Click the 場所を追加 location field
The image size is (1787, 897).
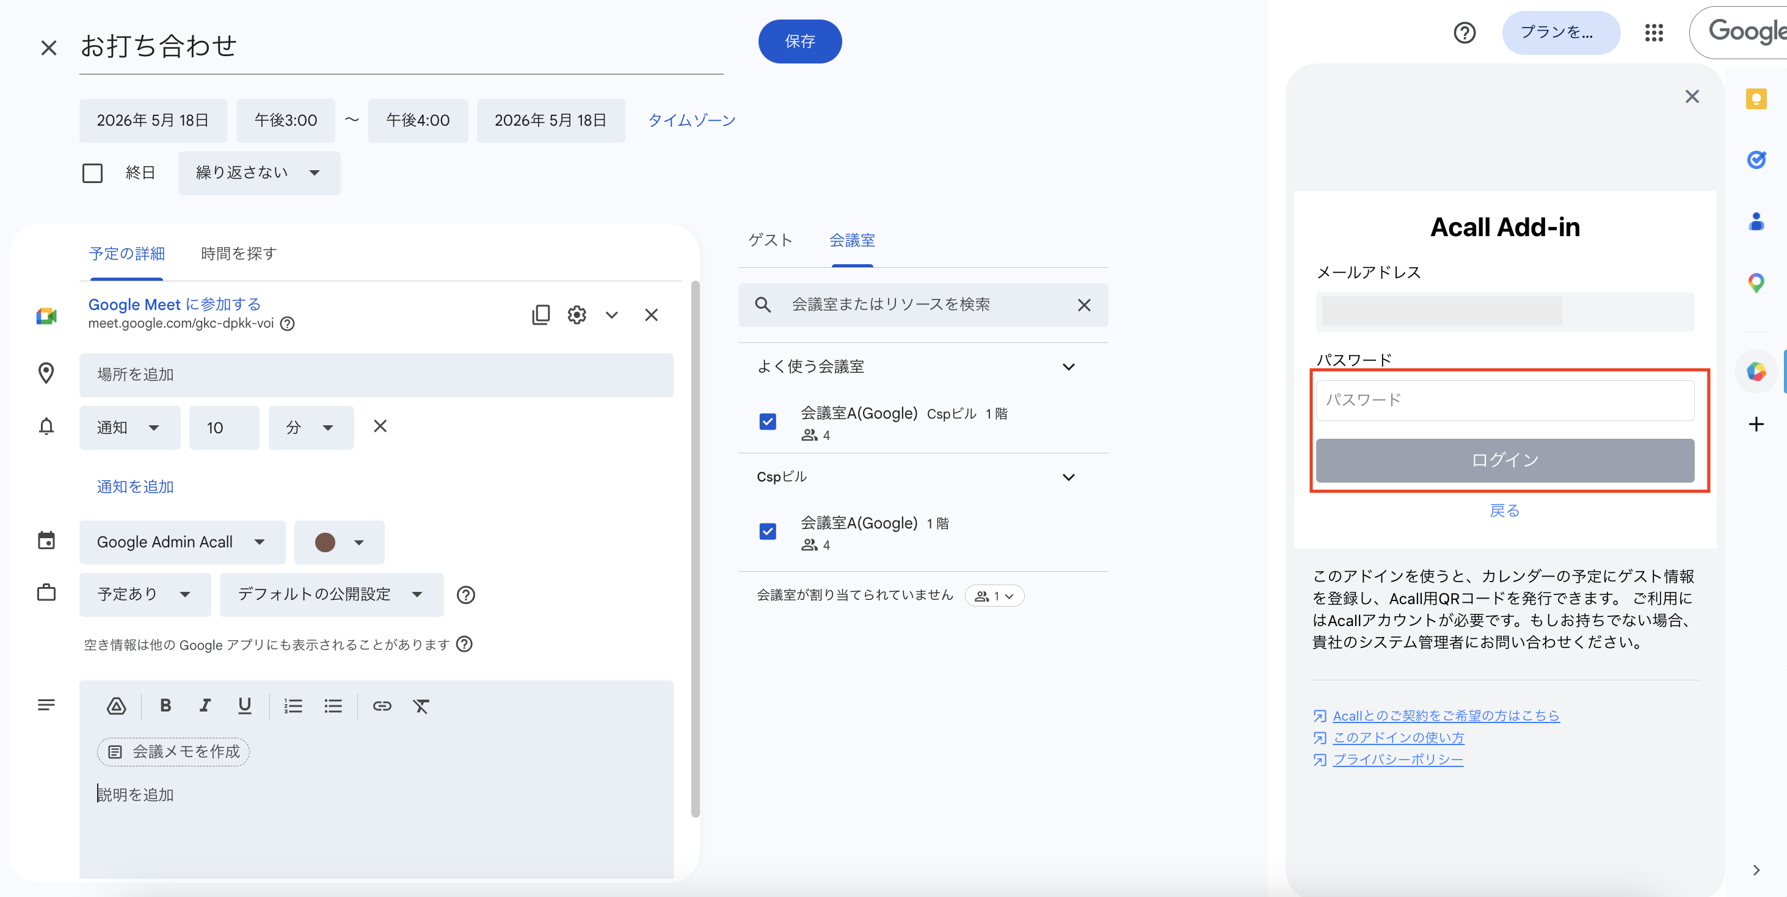[376, 375]
